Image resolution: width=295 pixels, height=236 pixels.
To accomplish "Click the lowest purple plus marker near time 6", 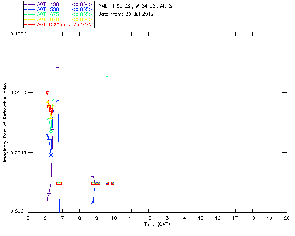I will coord(47,199).
